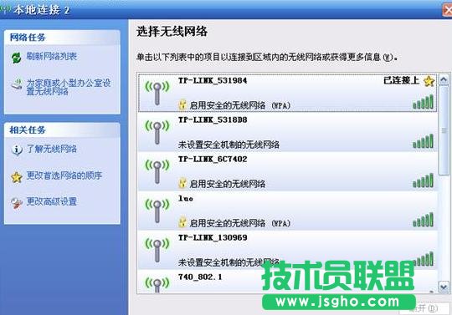Select the TP-LINK_531984 network name
This screenshot has width=452, height=315.
point(213,80)
